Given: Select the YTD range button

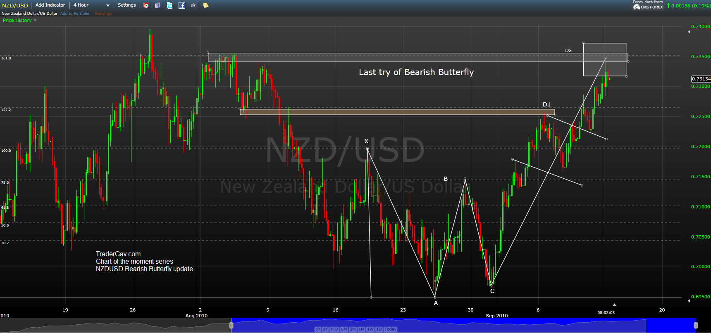Looking at the screenshot, I should tap(334, 329).
